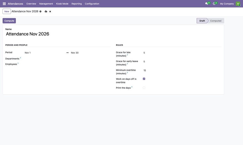Show help tooltip for Grace for early leave
Screen dimensions: 243x145
tap(127, 64)
